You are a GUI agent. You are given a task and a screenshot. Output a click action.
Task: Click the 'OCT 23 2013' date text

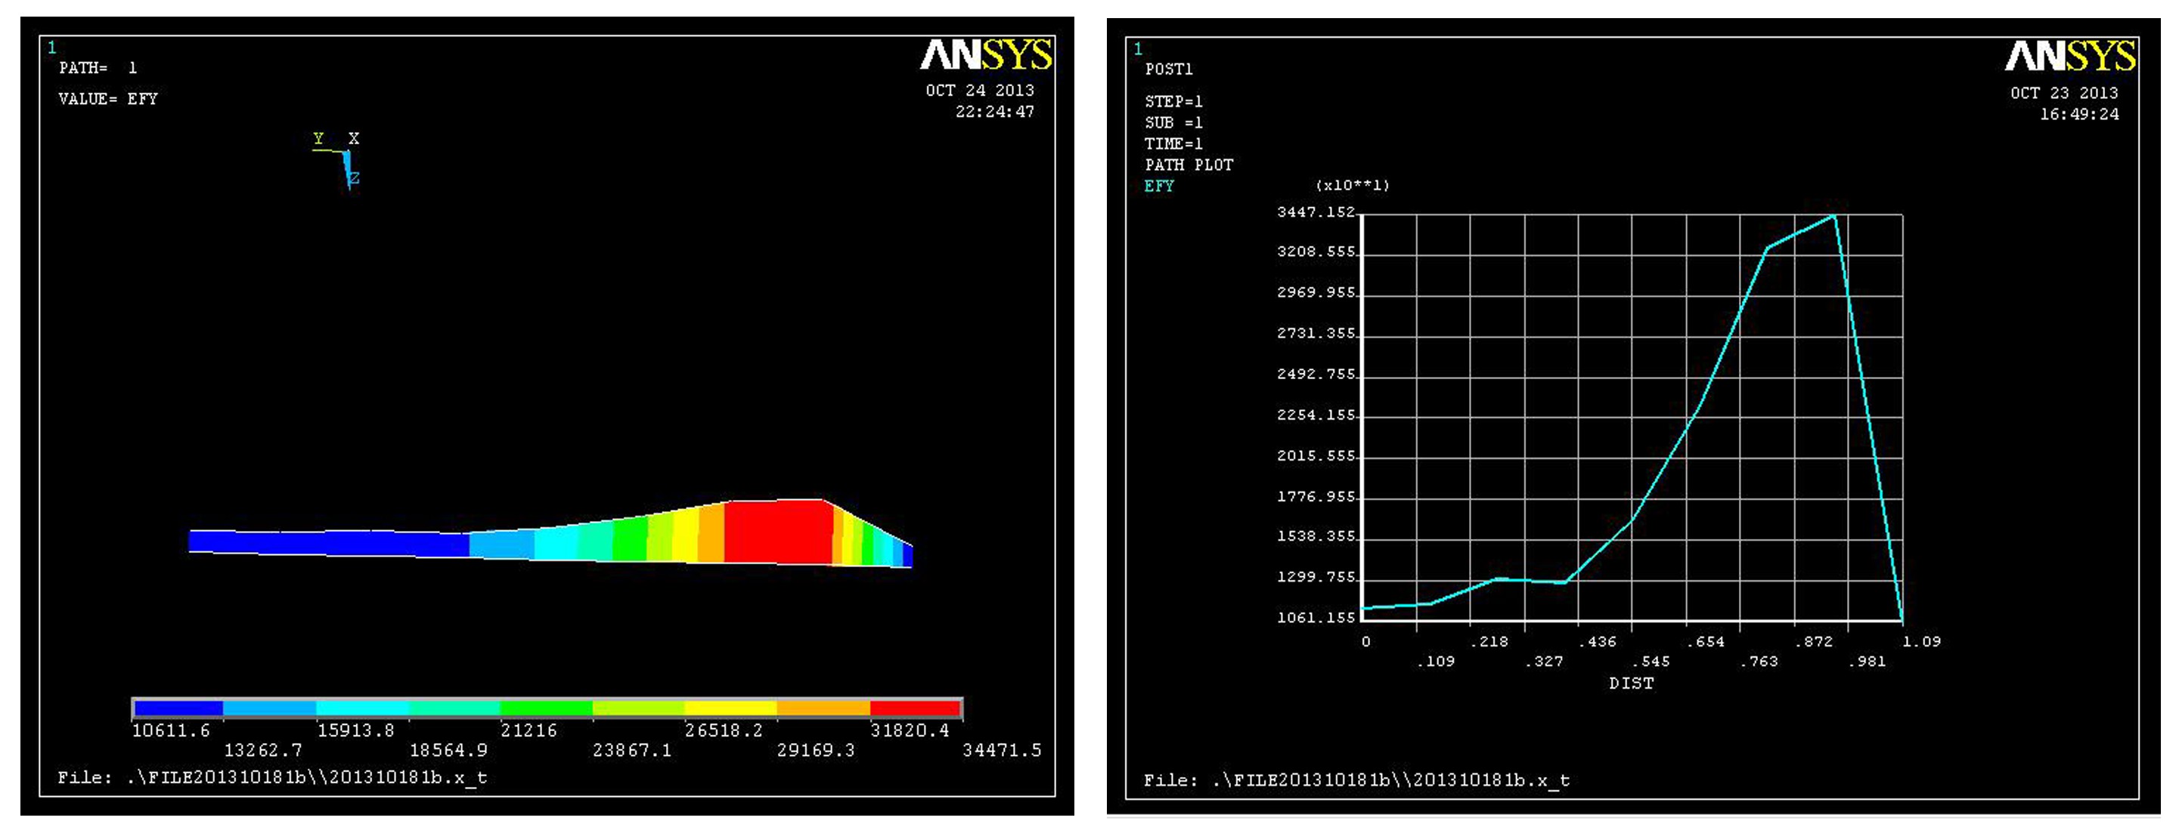click(x=2064, y=94)
